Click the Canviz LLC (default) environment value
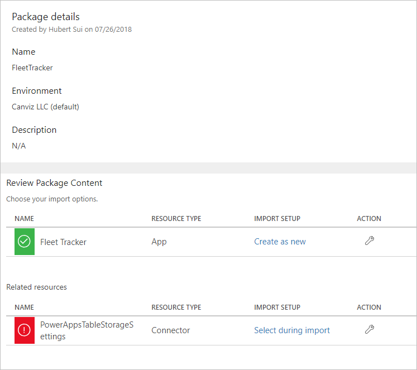Image resolution: width=417 pixels, height=370 pixels. pos(45,107)
